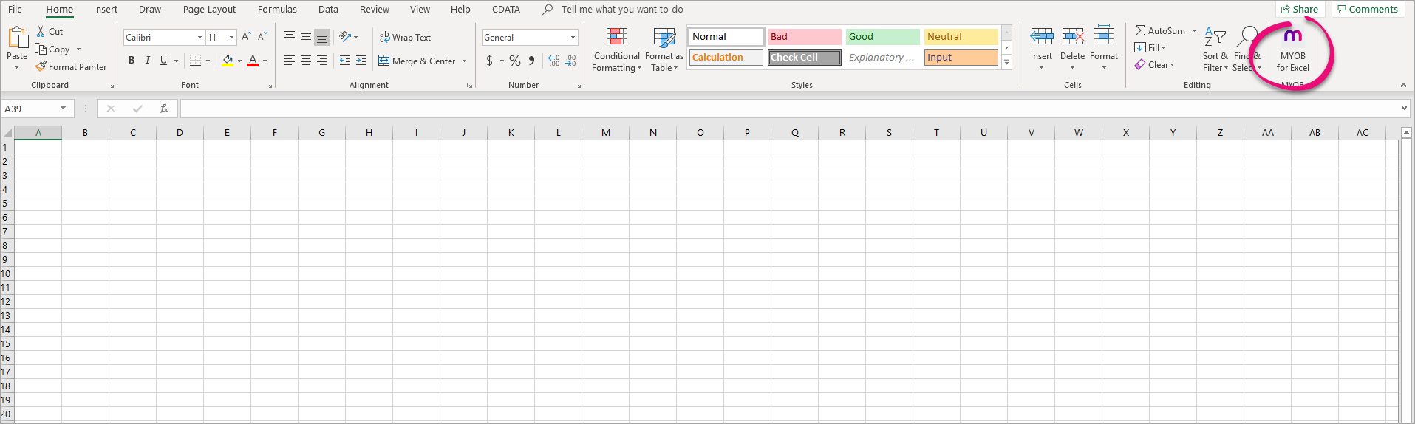The height and width of the screenshot is (424, 1415).
Task: Toggle Italic formatting
Action: click(148, 61)
